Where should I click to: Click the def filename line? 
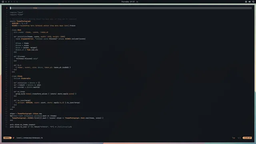click(19, 56)
